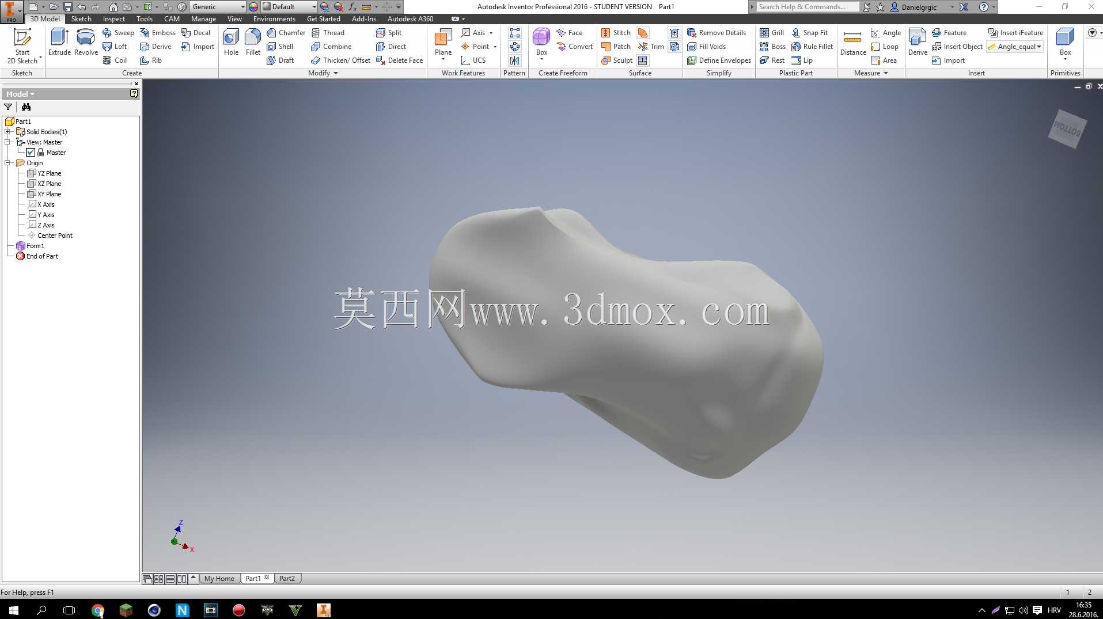The image size is (1103, 619).
Task: Choose the Sweep feature tool
Action: coord(118,33)
